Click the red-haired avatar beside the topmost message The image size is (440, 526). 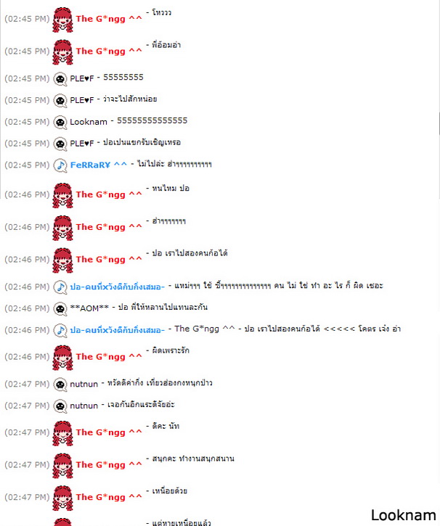point(62,20)
